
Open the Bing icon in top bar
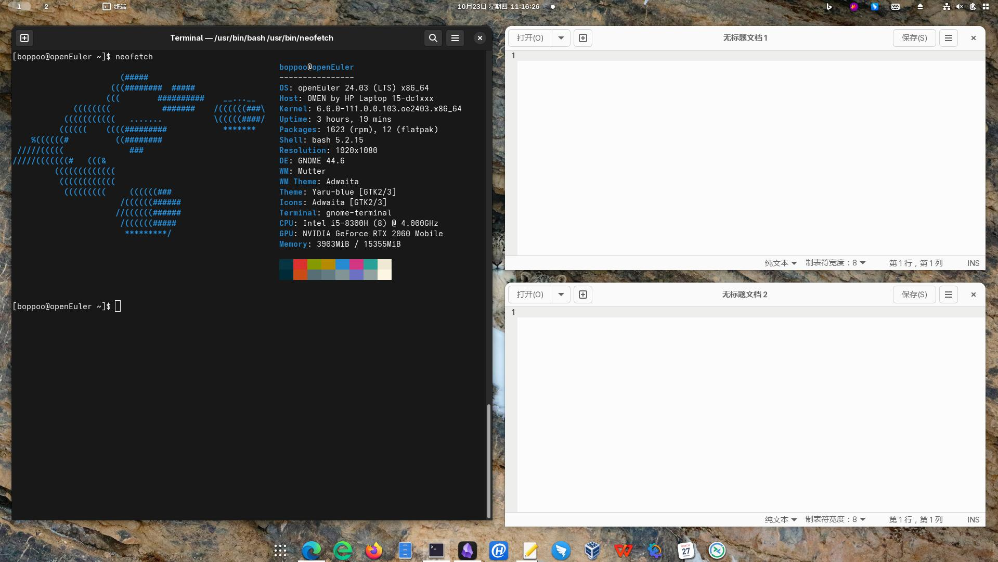click(829, 7)
